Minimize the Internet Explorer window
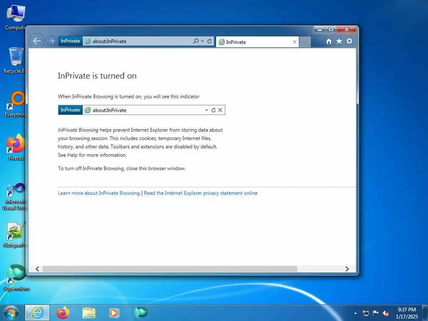The height and width of the screenshot is (321, 428). pos(319,29)
